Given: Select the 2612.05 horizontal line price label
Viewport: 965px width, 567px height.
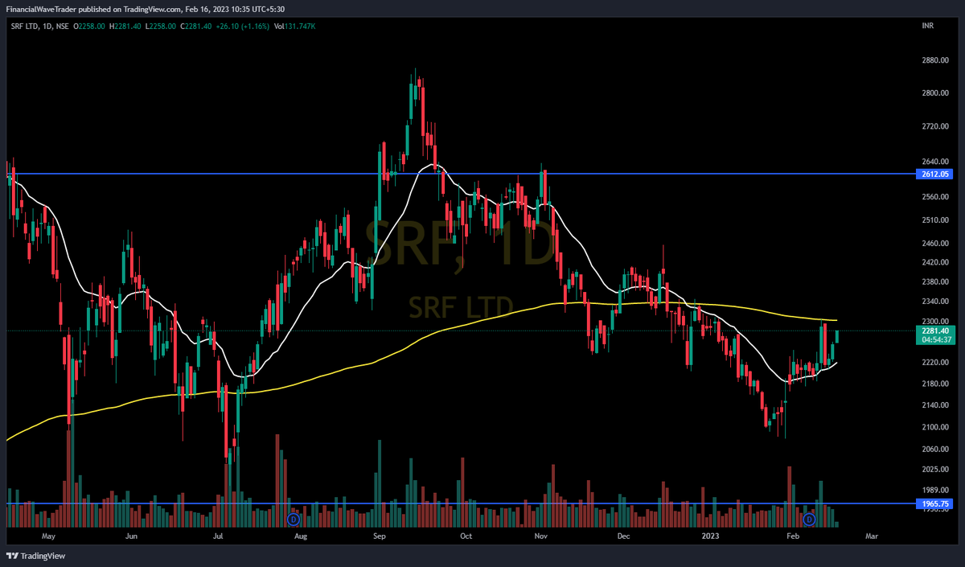Looking at the screenshot, I should 936,174.
